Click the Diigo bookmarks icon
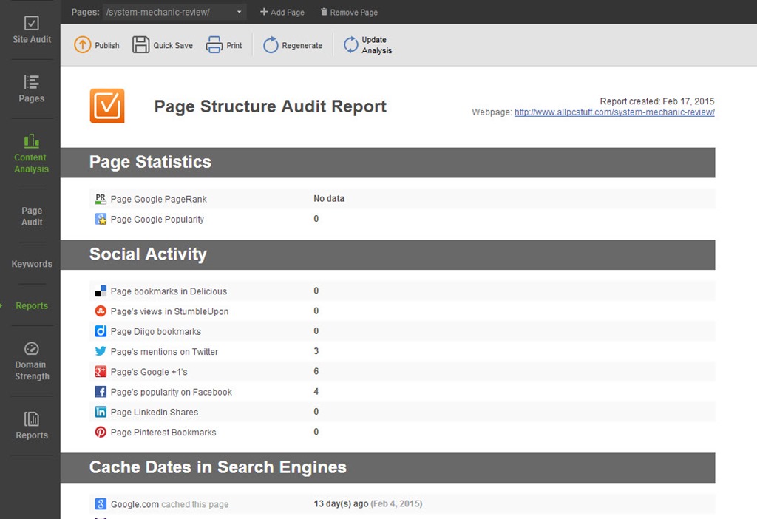The height and width of the screenshot is (519, 757). [101, 331]
